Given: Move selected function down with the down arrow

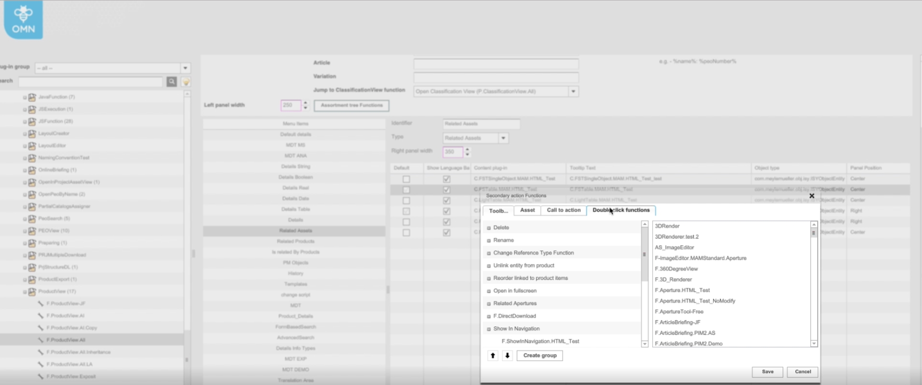Looking at the screenshot, I should (x=507, y=356).
